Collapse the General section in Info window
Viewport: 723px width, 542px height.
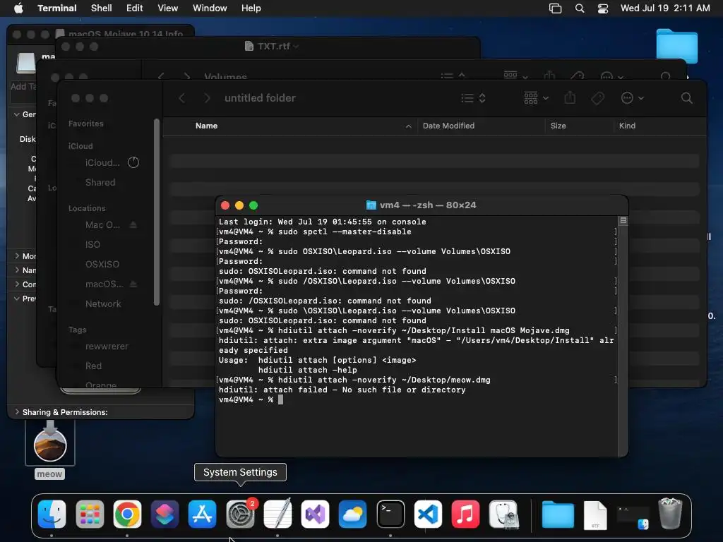pos(17,114)
